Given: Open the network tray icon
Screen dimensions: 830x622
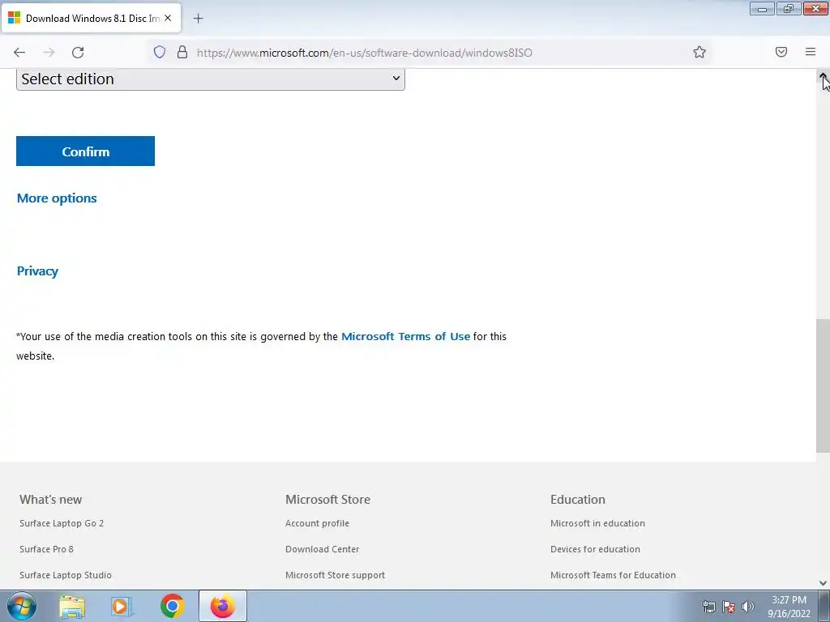Looking at the screenshot, I should pyautogui.click(x=708, y=607).
